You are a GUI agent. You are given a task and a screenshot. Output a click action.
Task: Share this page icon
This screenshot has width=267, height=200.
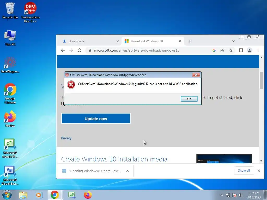[x=222, y=50]
